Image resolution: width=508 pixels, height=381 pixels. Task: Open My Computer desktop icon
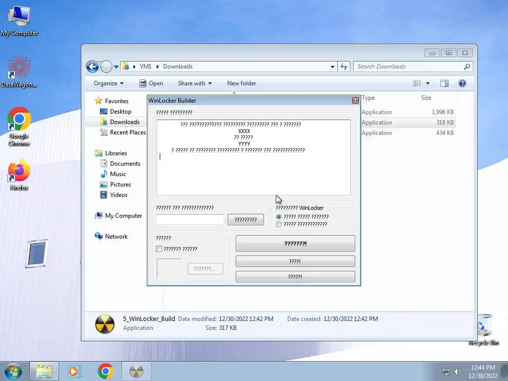[x=19, y=20]
